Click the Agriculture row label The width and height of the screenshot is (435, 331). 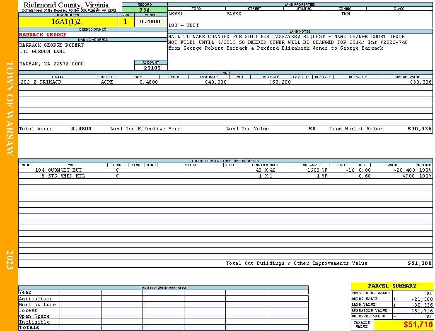pos(36,299)
